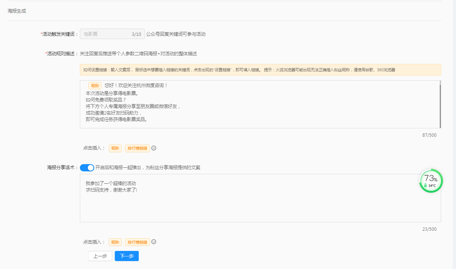The image size is (456, 269).
Task: Click the line 成功邀请2名好友扫码助力，
Action: coord(114,113)
